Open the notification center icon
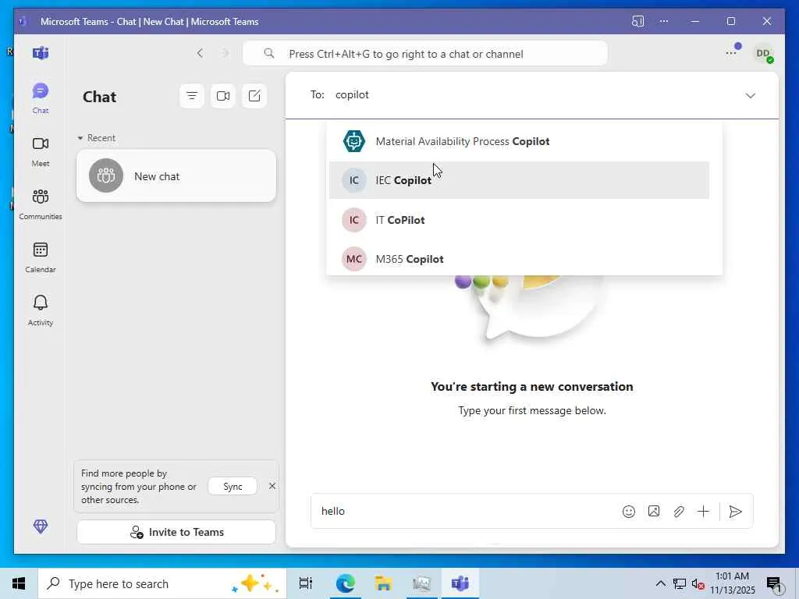The image size is (799, 599). click(x=774, y=584)
